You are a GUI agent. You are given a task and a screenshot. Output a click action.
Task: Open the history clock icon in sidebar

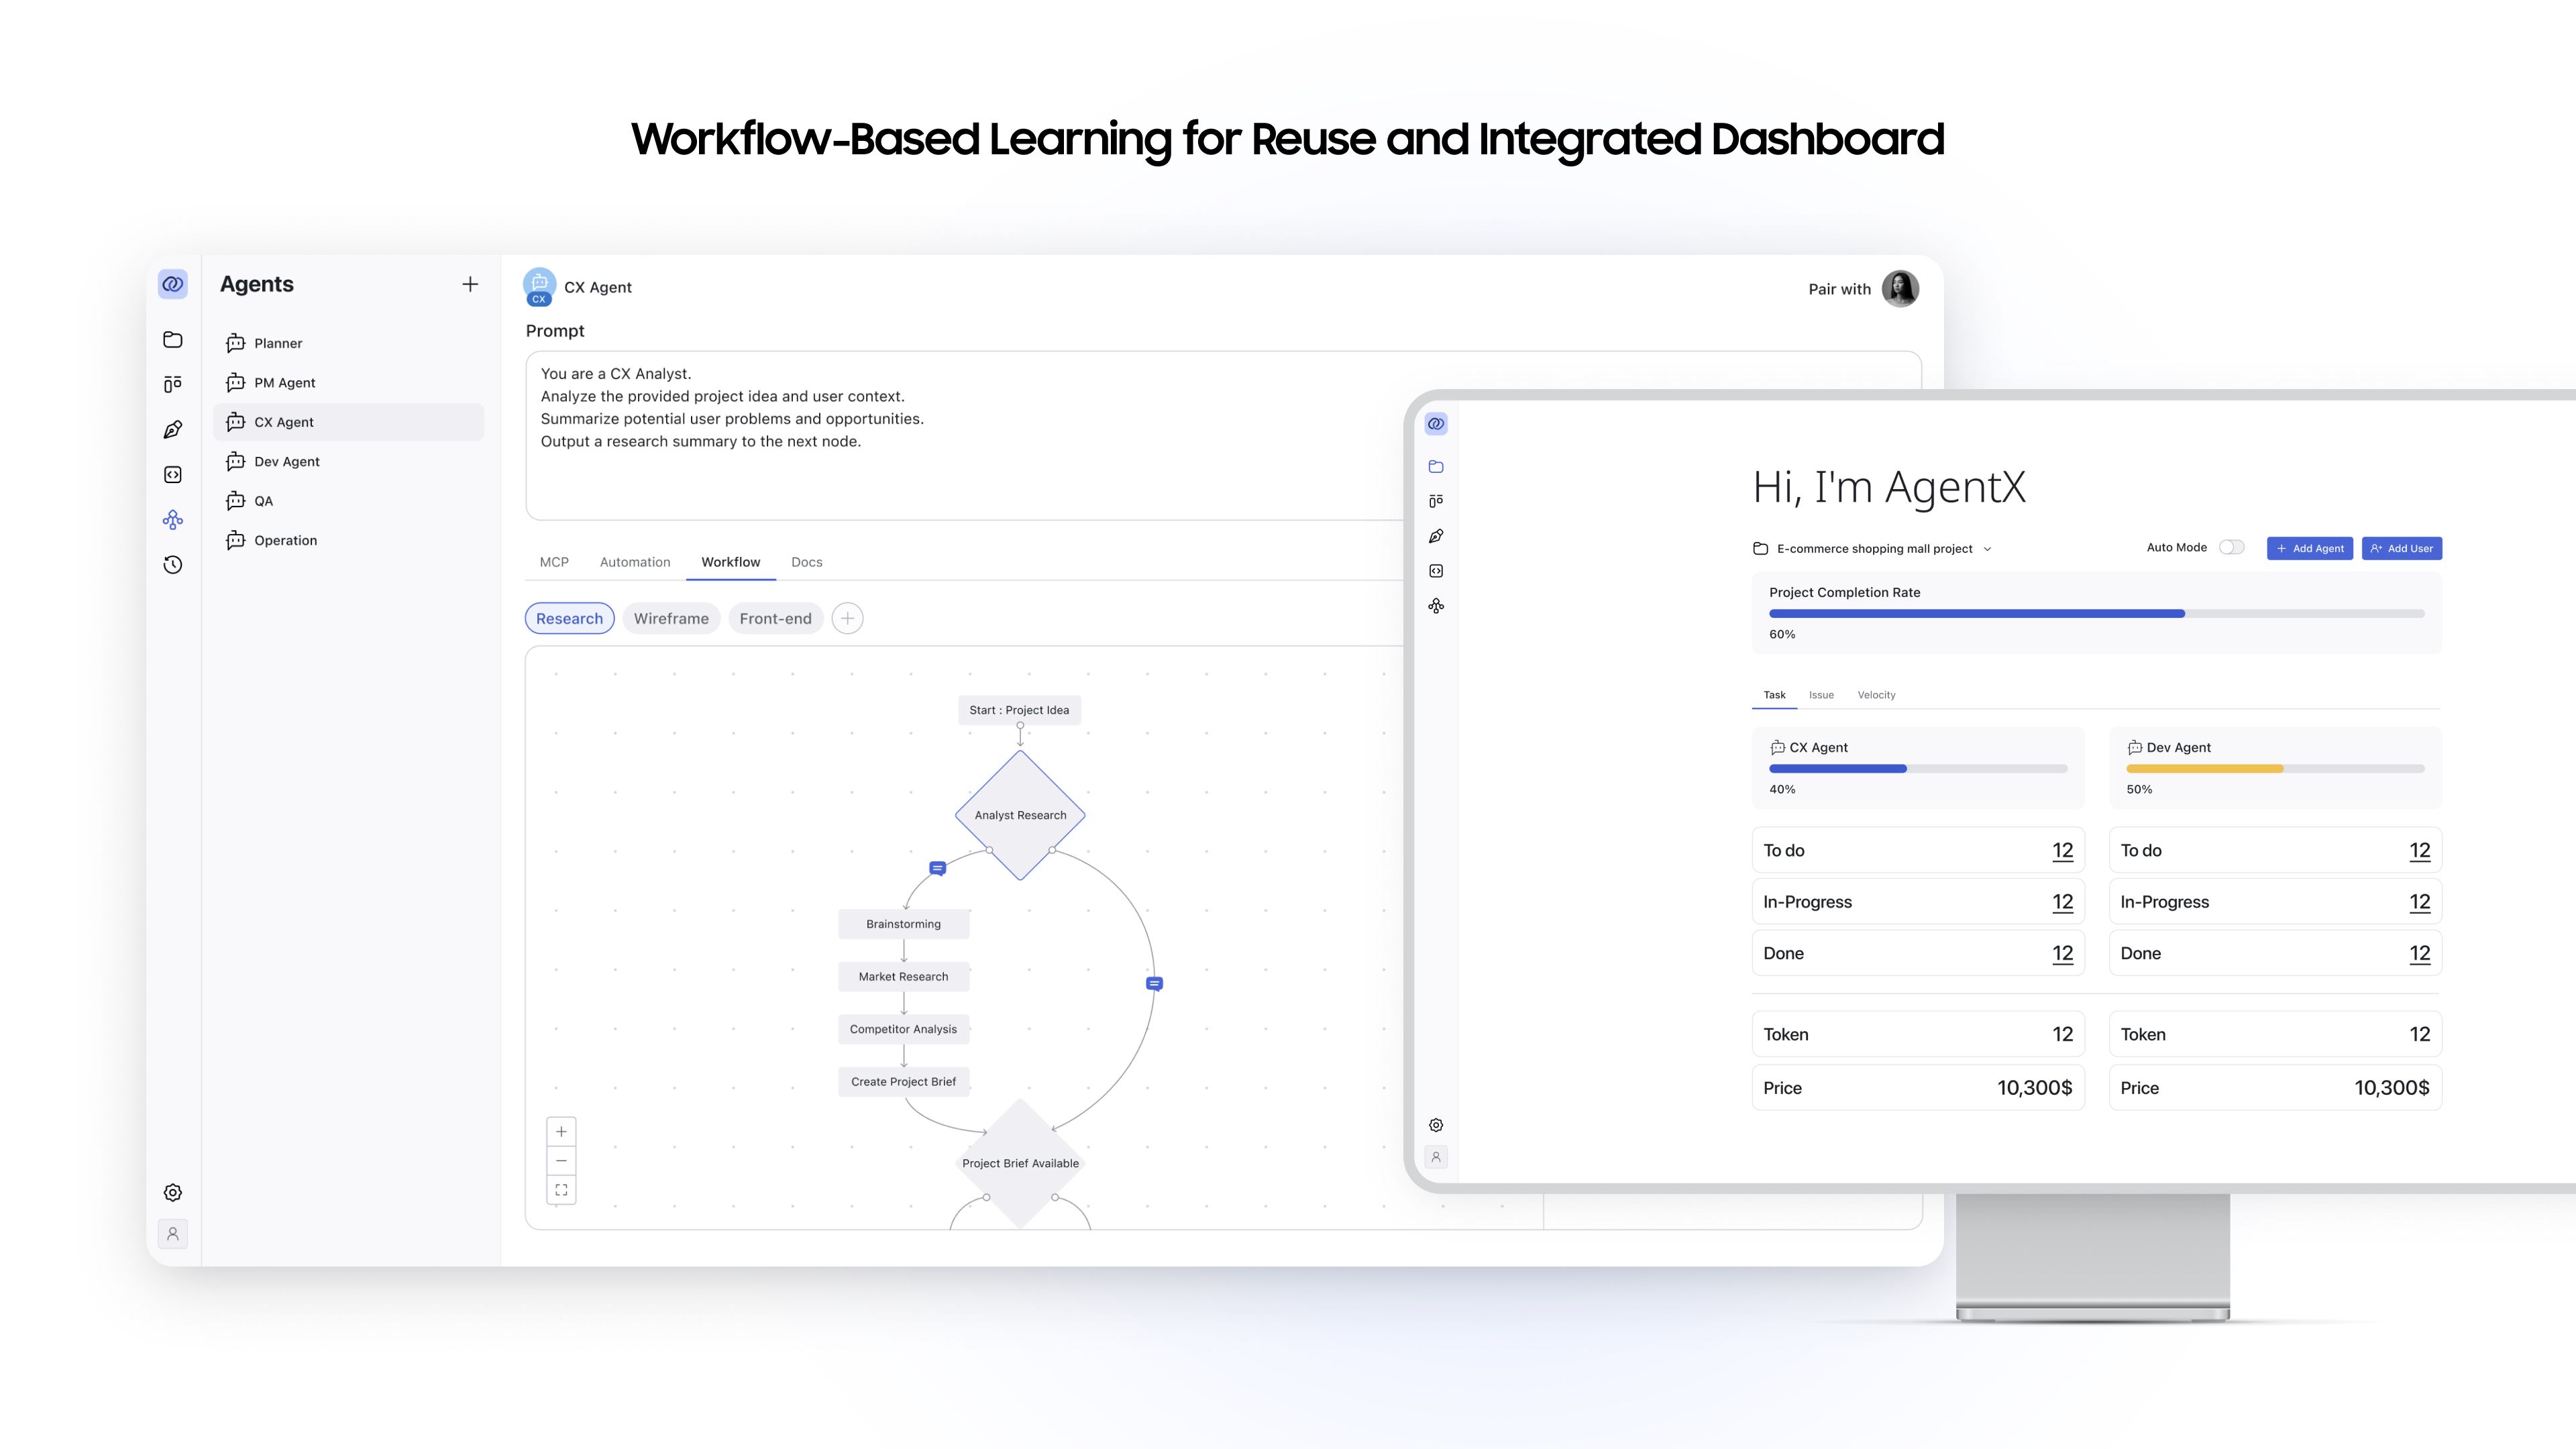pos(172,565)
